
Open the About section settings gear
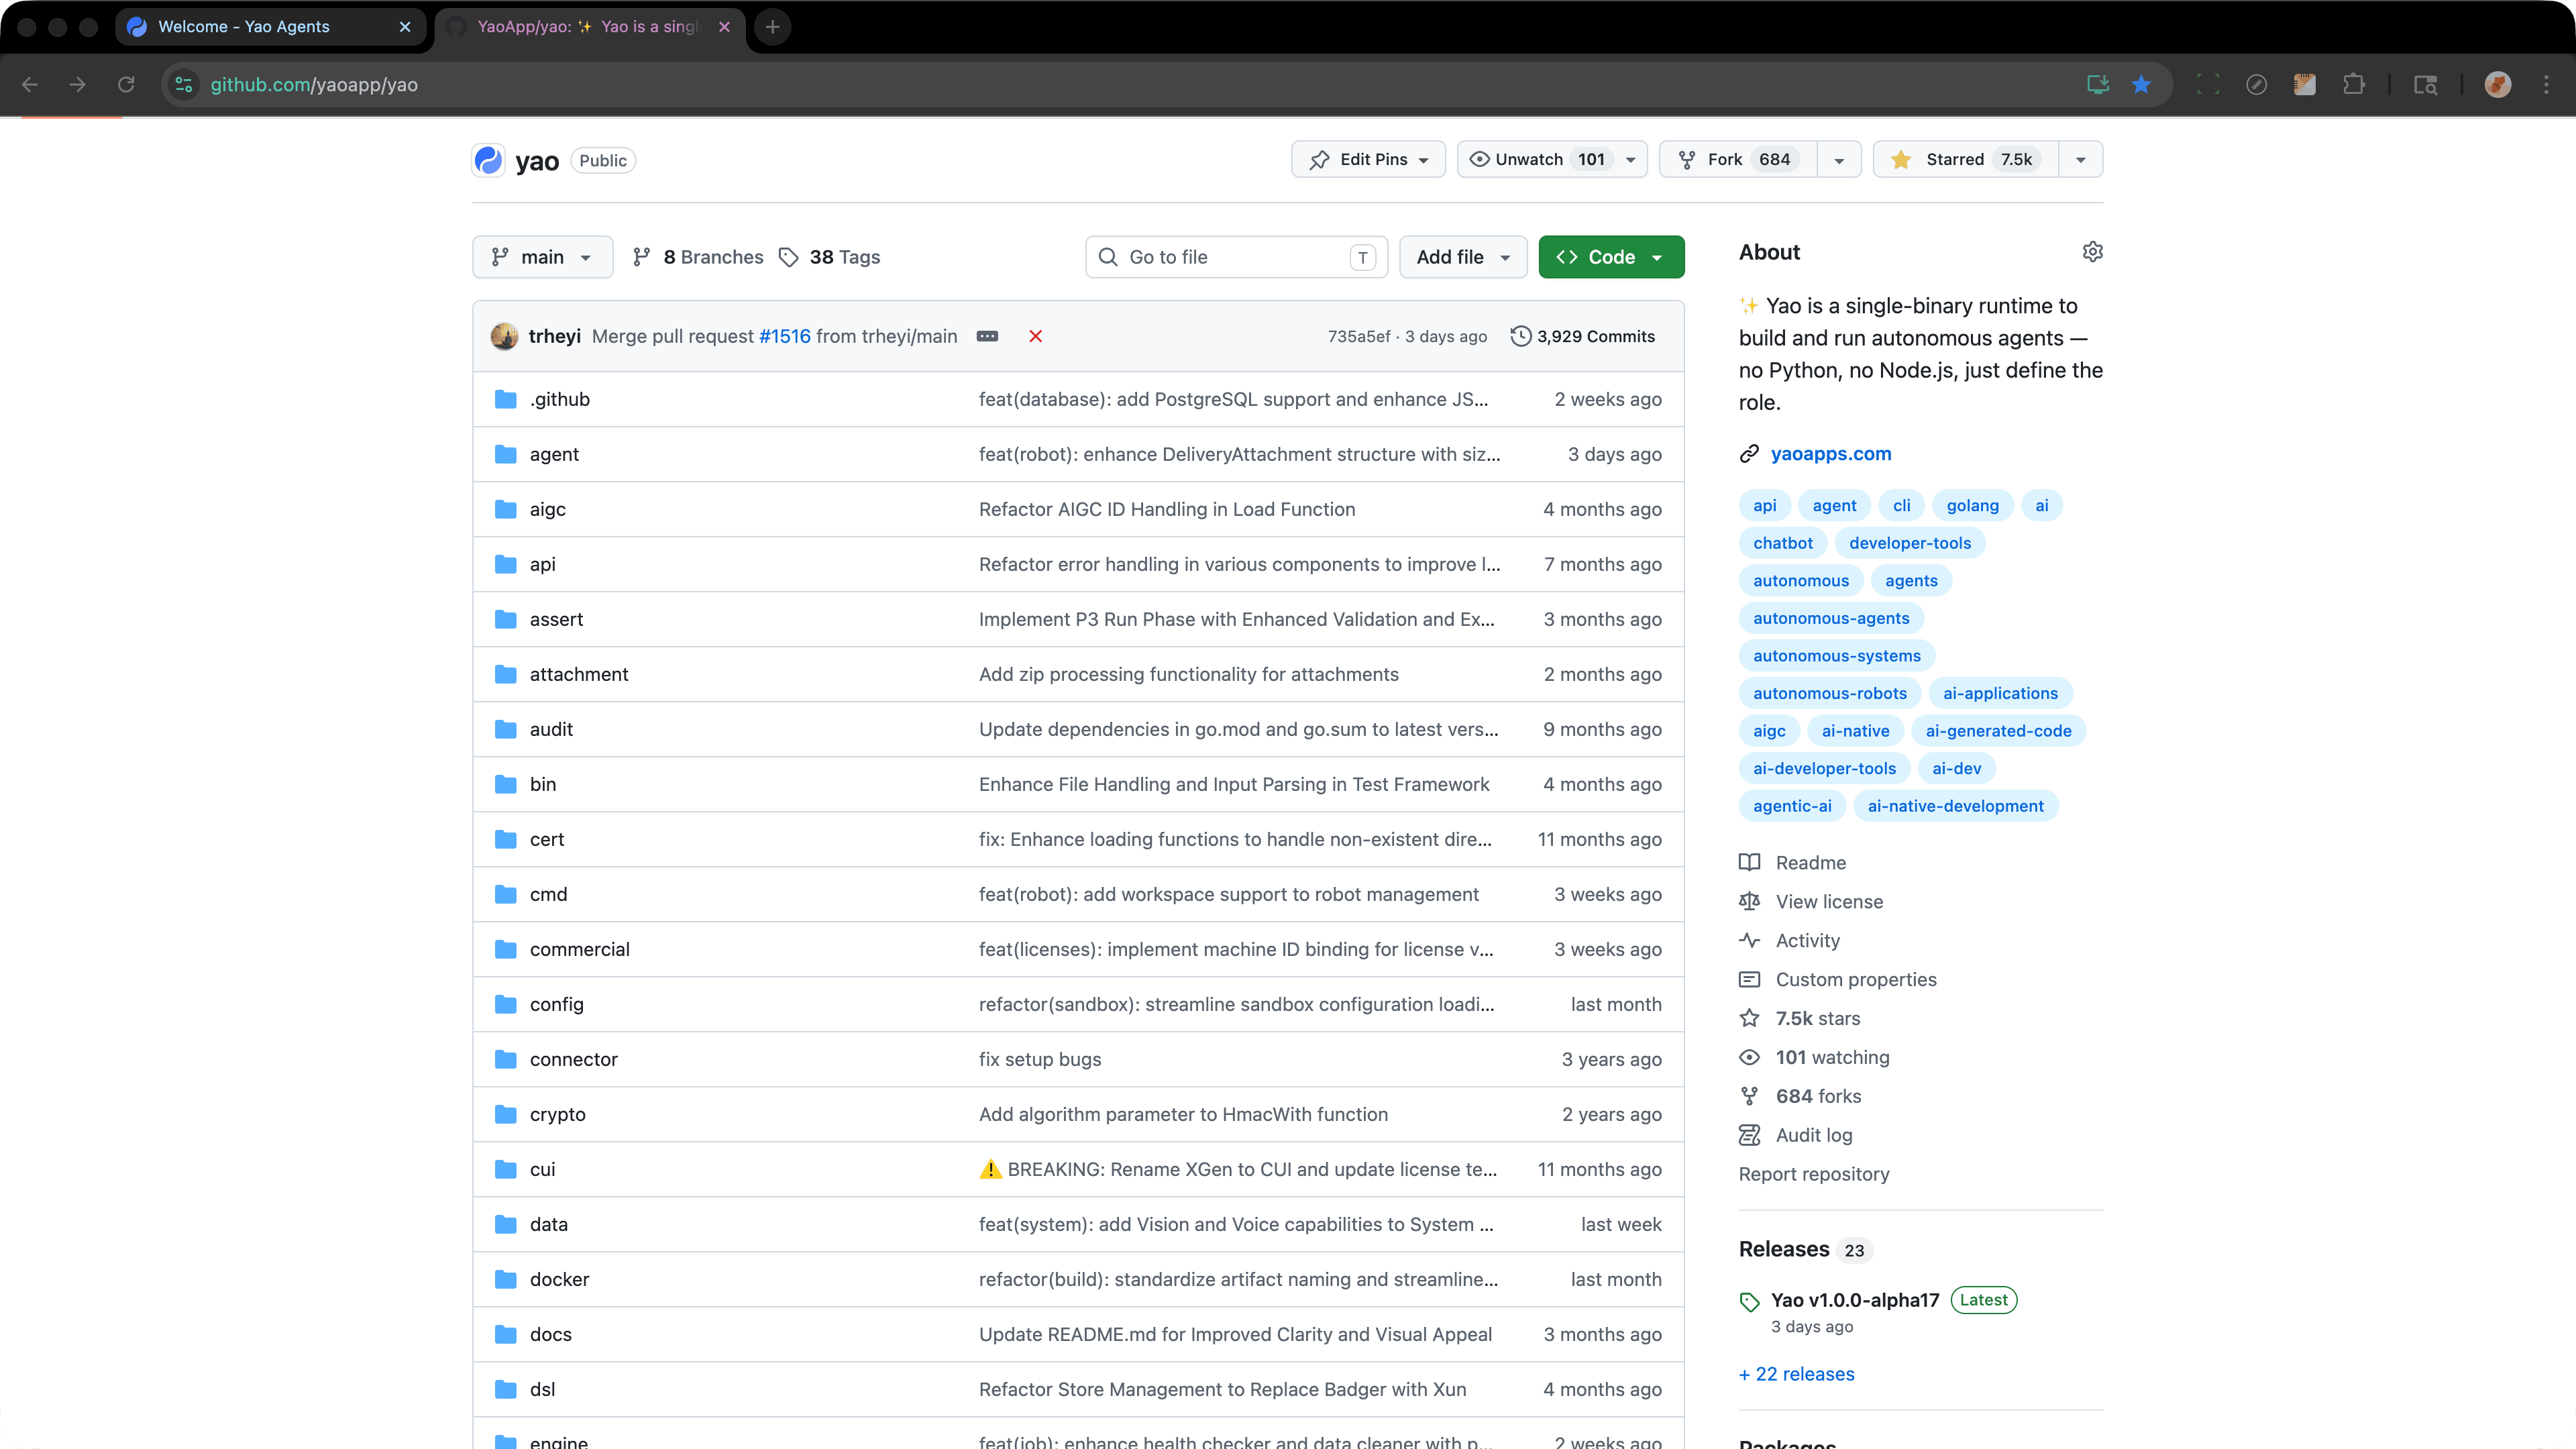[x=2092, y=252]
